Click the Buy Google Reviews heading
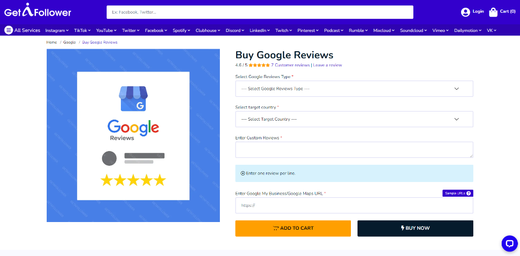Image resolution: width=520 pixels, height=256 pixels. (x=284, y=55)
